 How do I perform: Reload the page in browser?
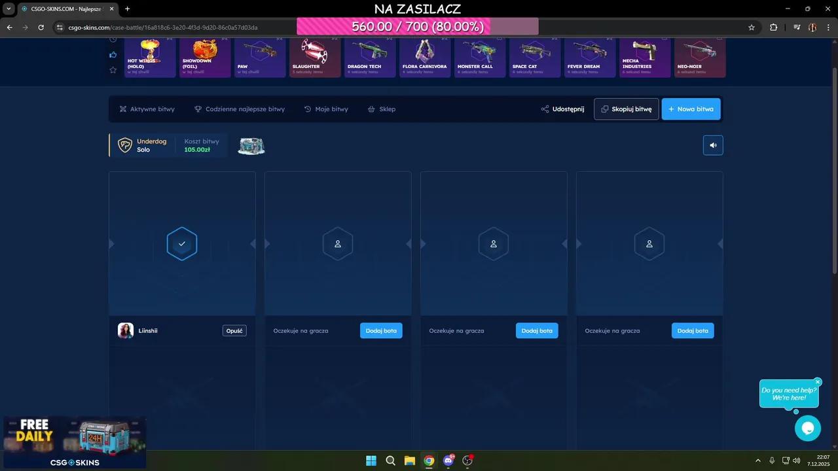click(41, 27)
